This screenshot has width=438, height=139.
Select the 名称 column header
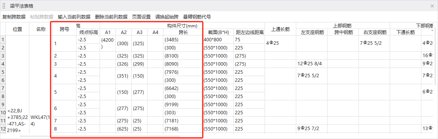point(41,29)
